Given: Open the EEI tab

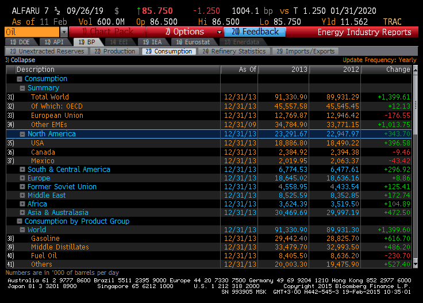Looking at the screenshot, I should pyautogui.click(x=119, y=42).
